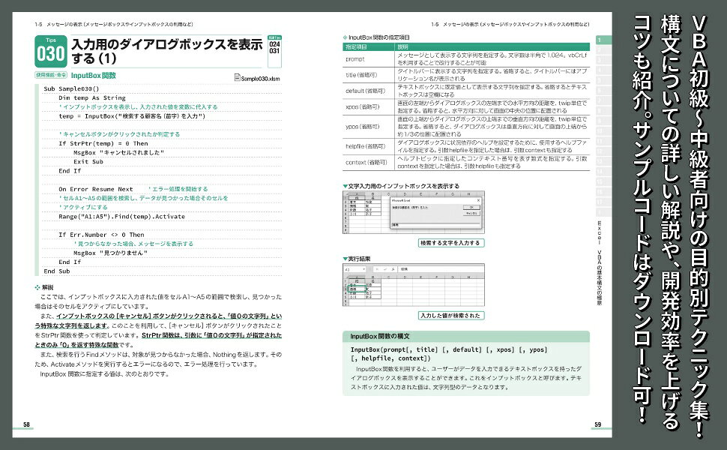This screenshot has height=450, width=727.
Task: Click the InputBox関数の構文 header bar
Action: point(465,336)
